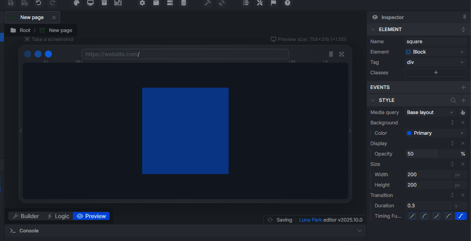Click the flag icon in top toolbar

274,3
